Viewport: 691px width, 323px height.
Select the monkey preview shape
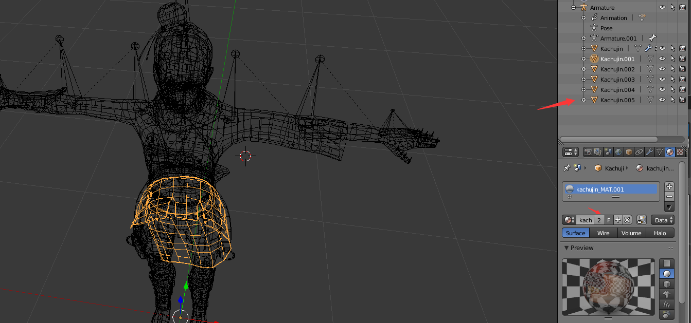666,294
